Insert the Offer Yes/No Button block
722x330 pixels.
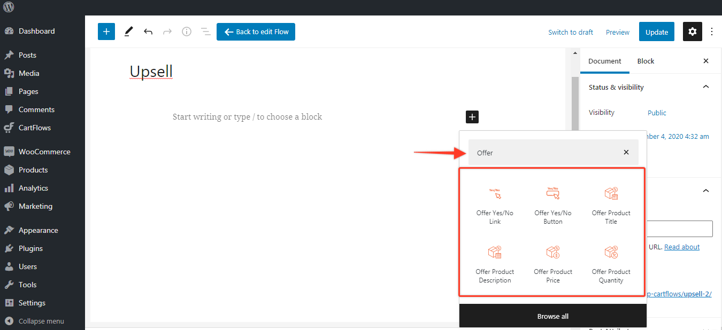coord(552,206)
